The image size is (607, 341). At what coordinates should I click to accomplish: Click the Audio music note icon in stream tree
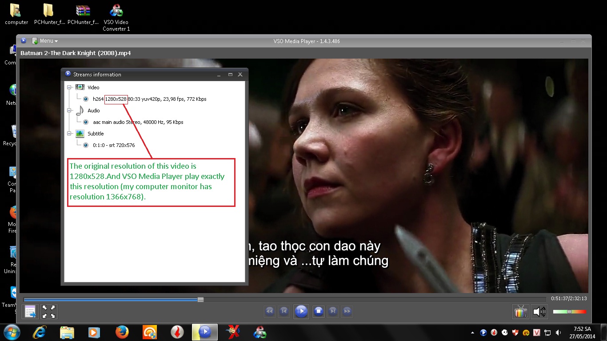pos(80,110)
